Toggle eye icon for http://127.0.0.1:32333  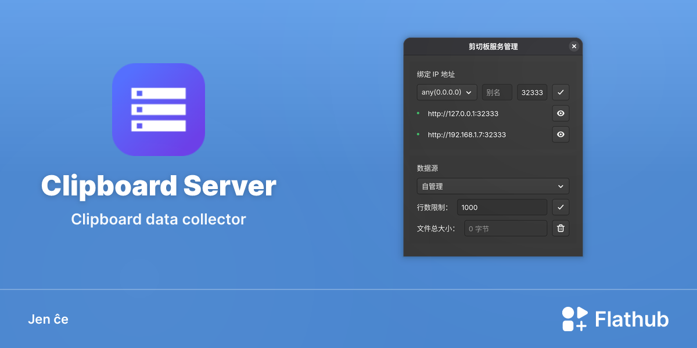(561, 114)
